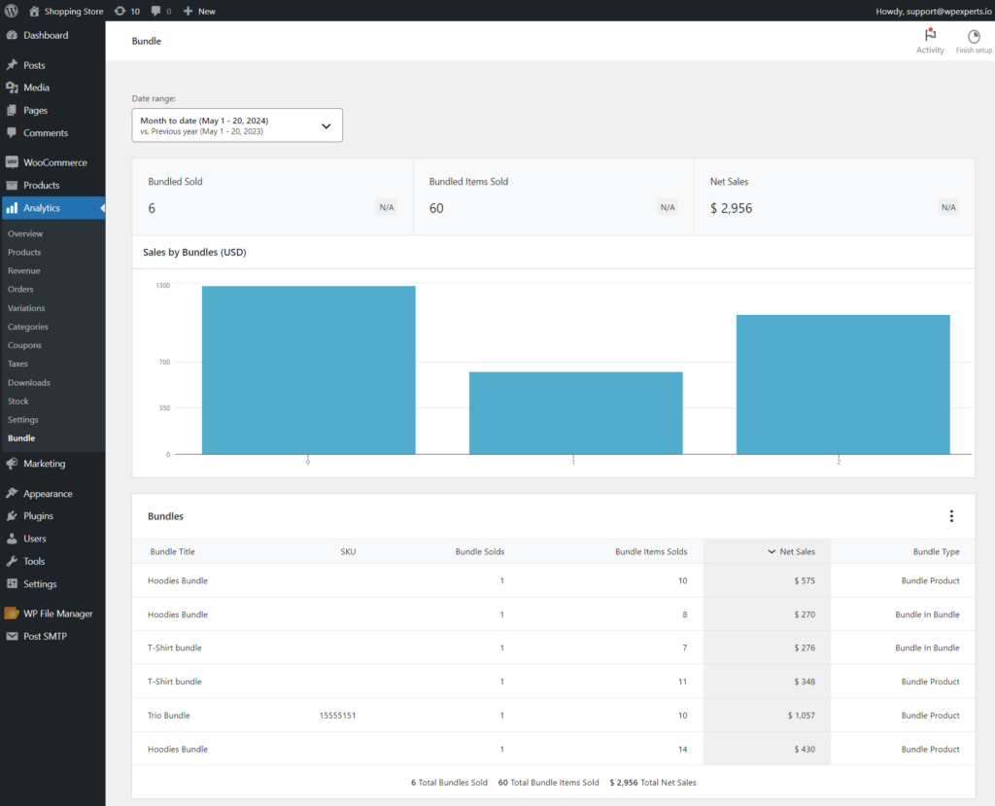Select the Bundled Items Sold summary card
995x806 pixels.
point(553,197)
